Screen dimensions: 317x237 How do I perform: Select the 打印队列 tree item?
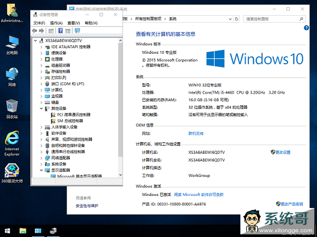[55, 78]
